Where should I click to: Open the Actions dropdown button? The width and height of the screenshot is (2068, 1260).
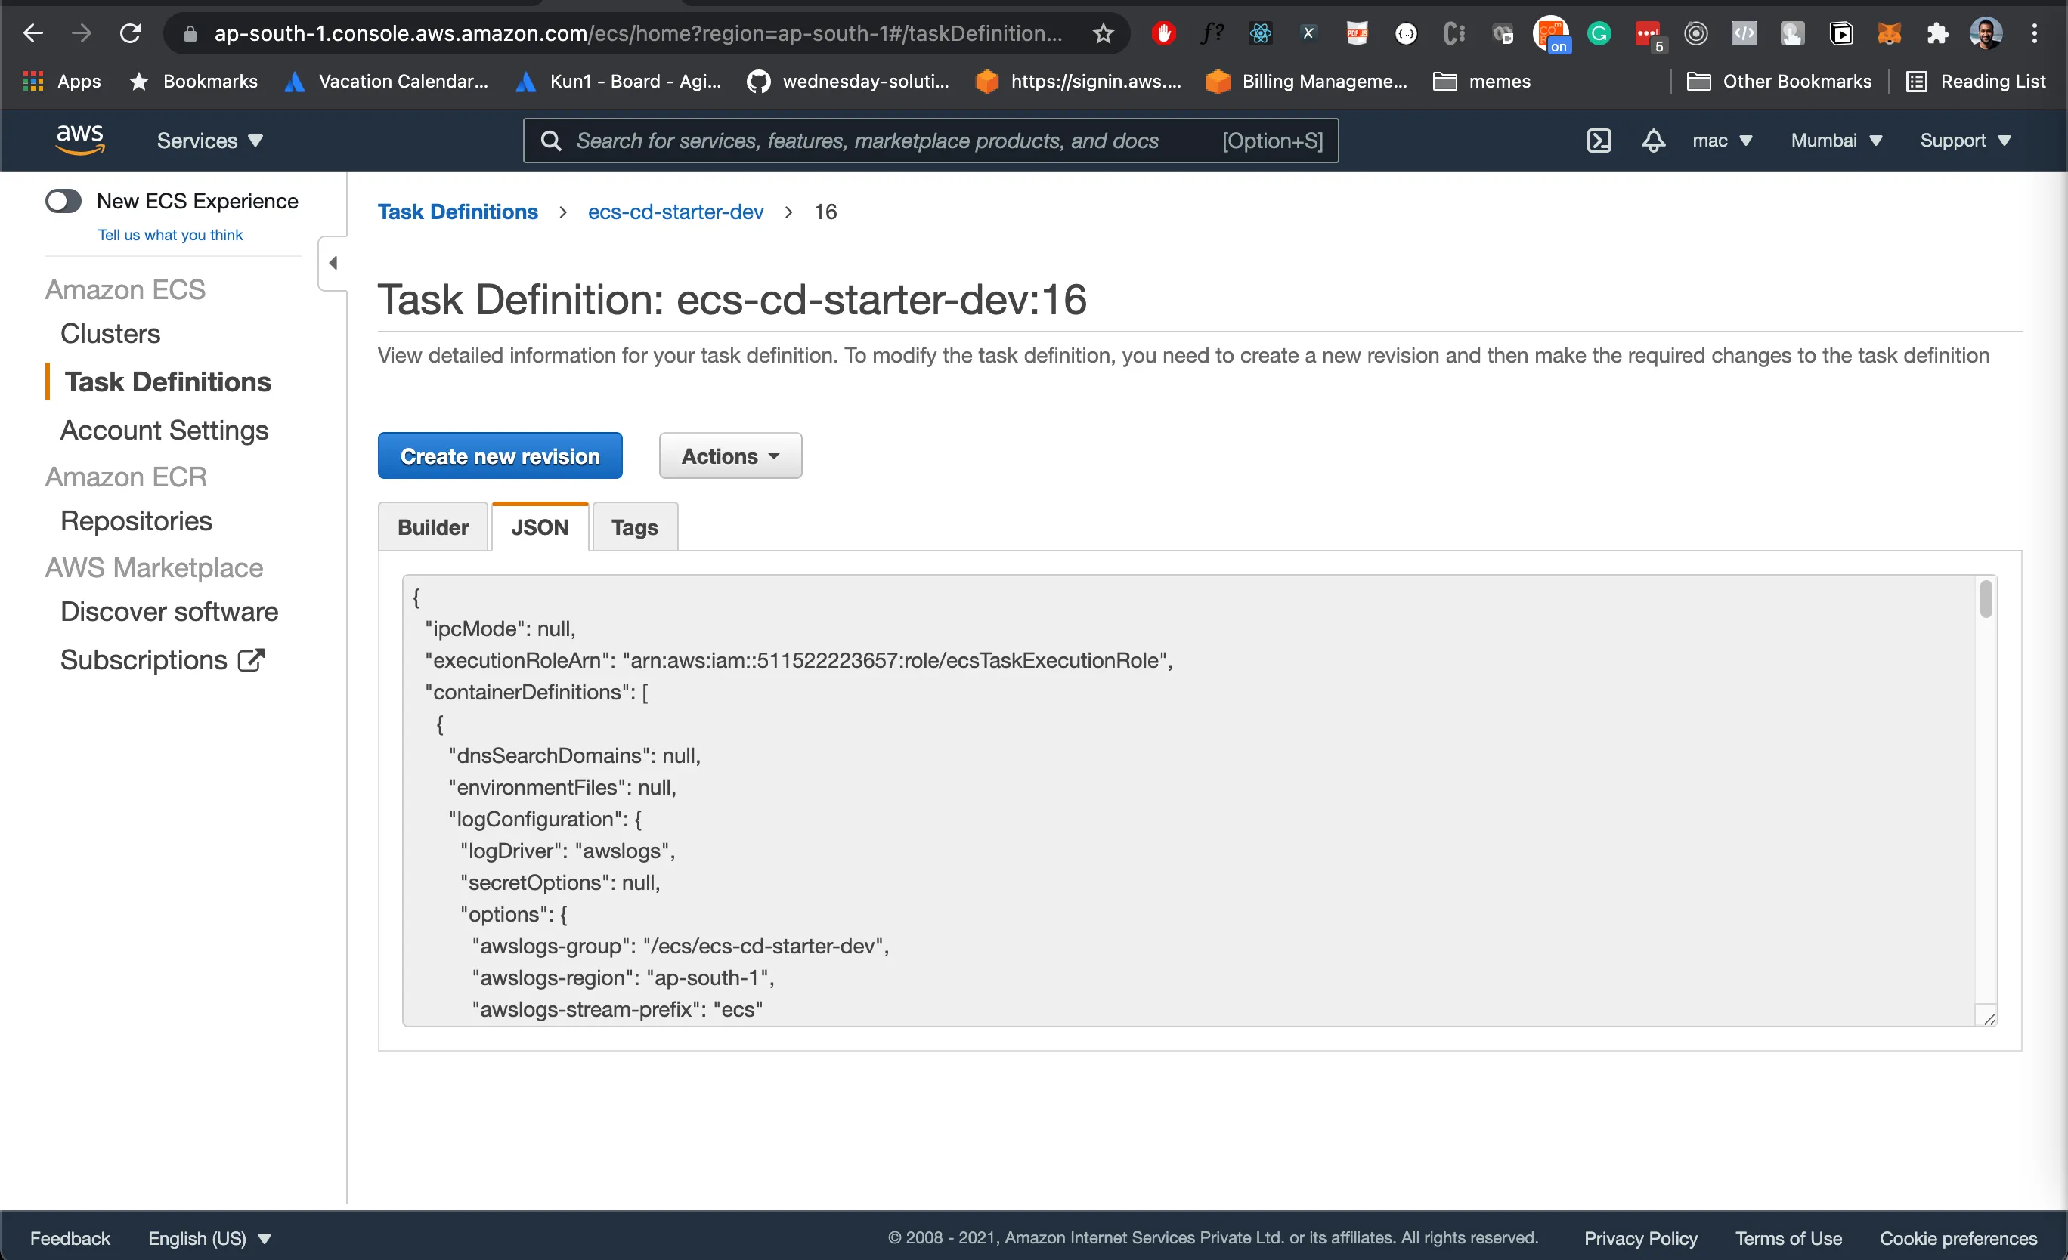tap(730, 456)
